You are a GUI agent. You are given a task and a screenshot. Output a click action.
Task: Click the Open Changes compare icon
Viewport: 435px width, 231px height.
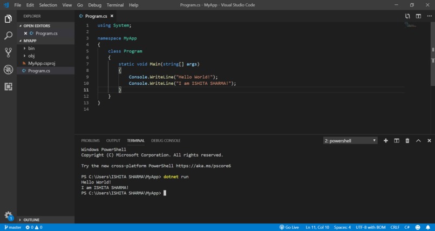[407, 16]
